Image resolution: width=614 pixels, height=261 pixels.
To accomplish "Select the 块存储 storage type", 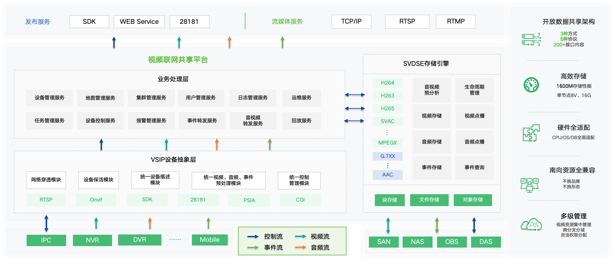I will point(390,200).
